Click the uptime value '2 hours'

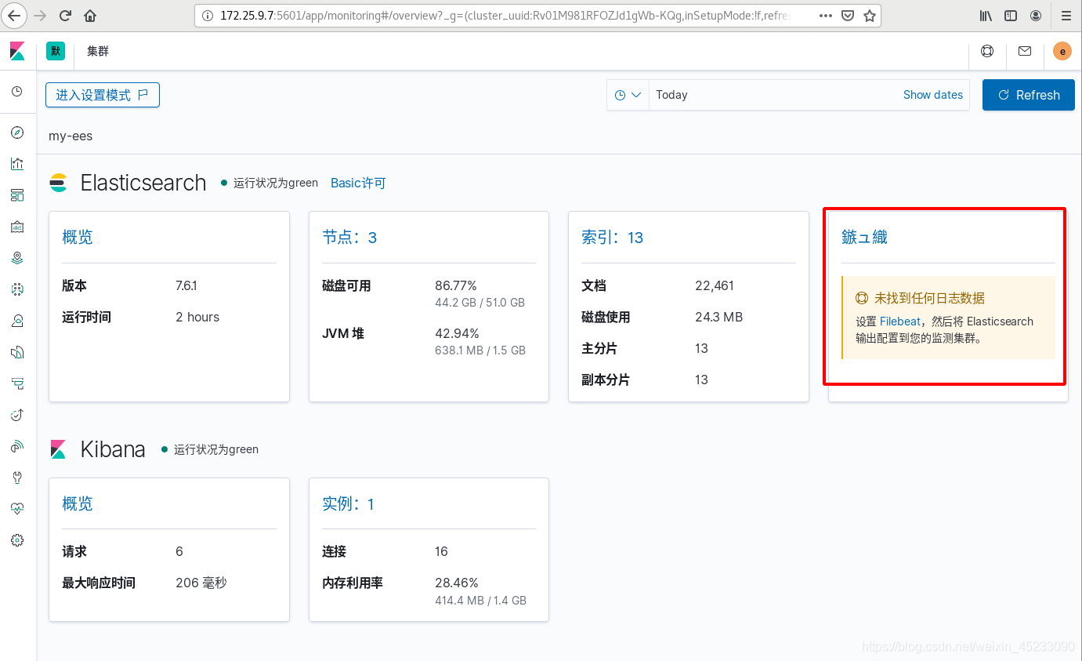coord(197,318)
